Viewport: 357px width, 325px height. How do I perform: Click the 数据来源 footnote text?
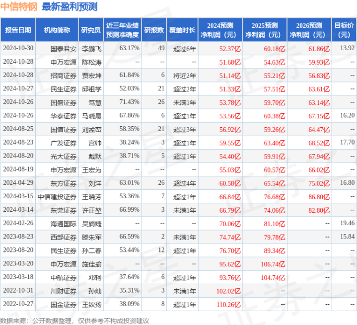[x=74, y=321]
